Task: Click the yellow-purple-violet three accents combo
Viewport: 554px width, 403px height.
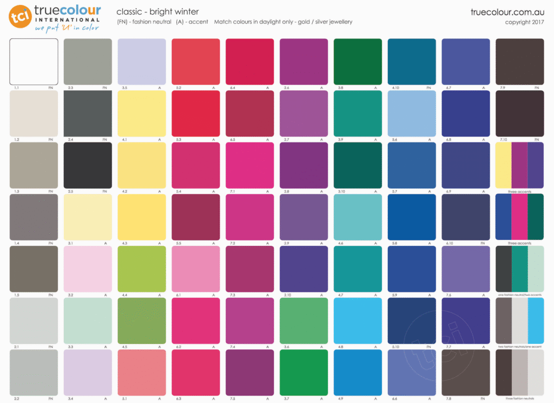Action: [x=520, y=165]
